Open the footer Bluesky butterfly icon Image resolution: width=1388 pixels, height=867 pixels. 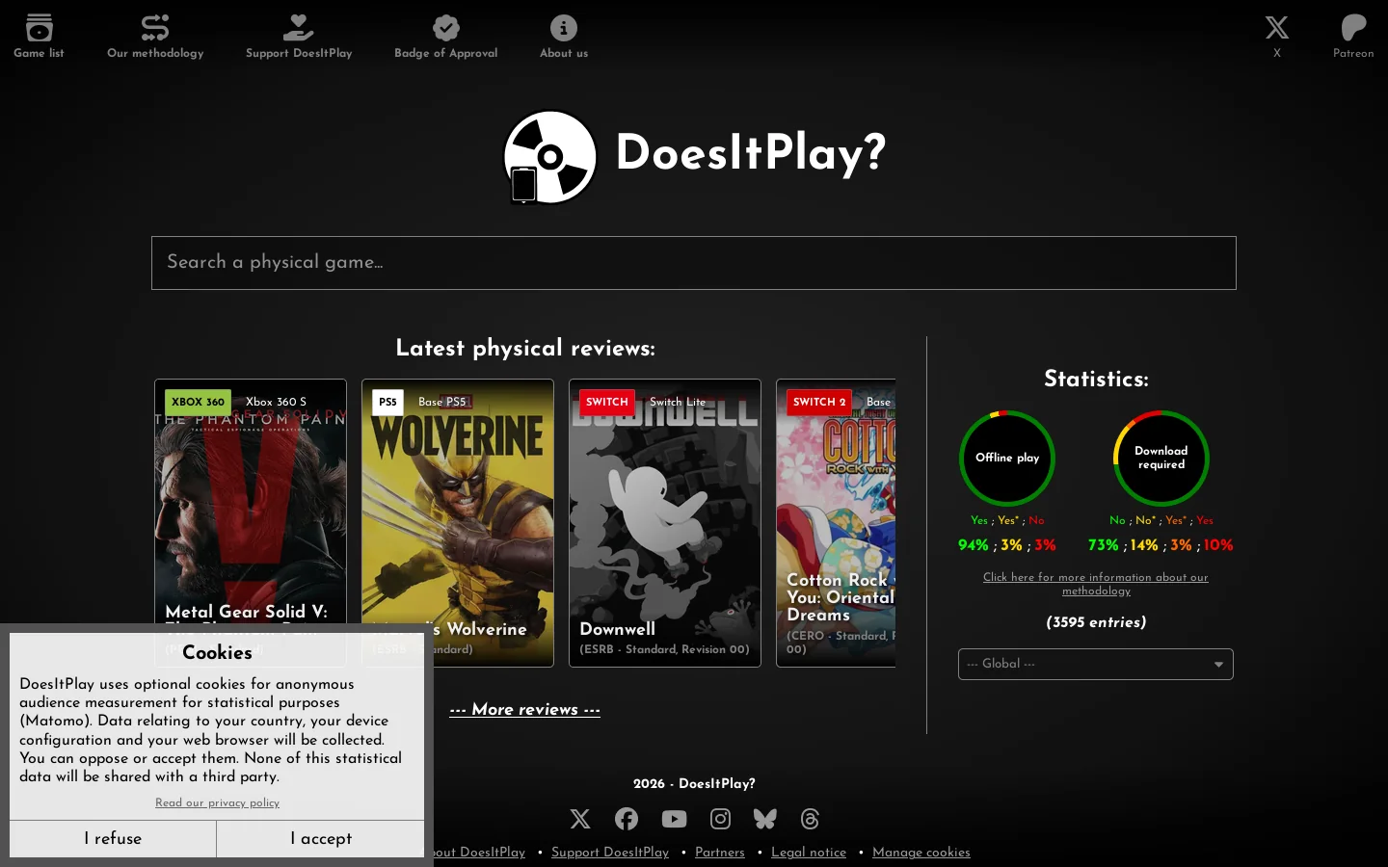pos(765,819)
